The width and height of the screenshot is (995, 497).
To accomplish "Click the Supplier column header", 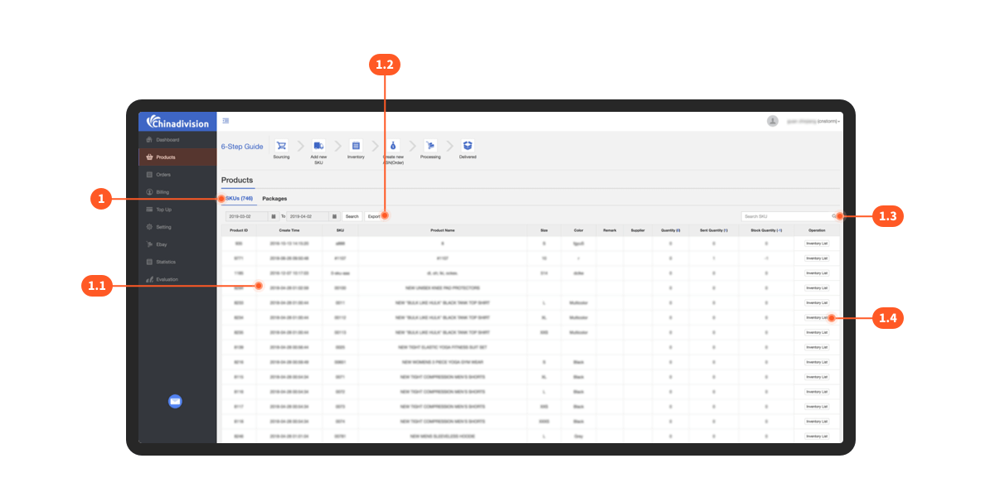I will point(638,229).
